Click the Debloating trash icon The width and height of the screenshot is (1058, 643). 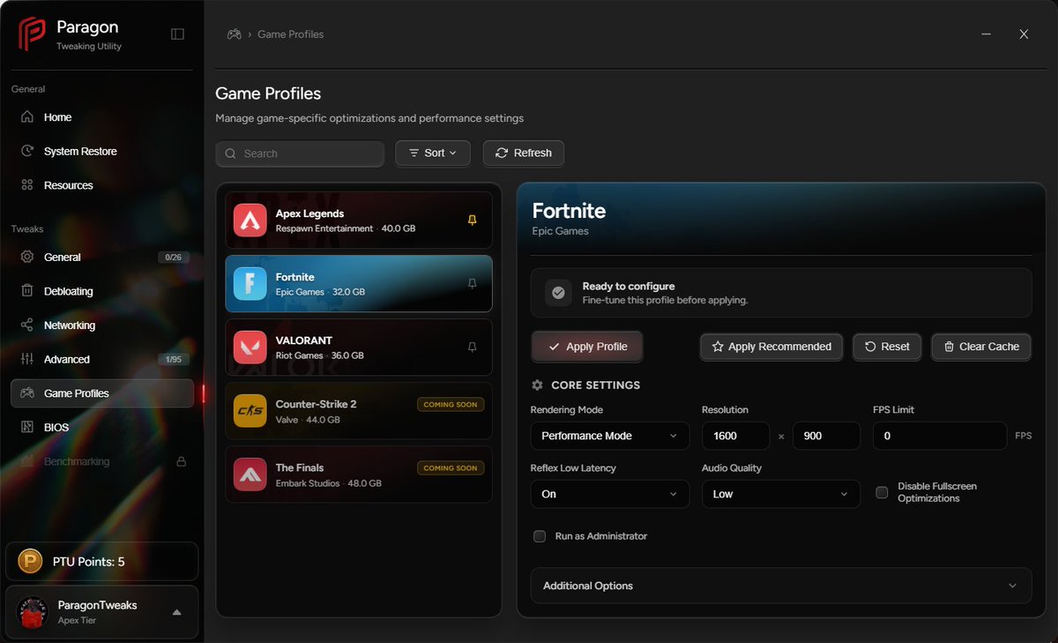(x=27, y=291)
